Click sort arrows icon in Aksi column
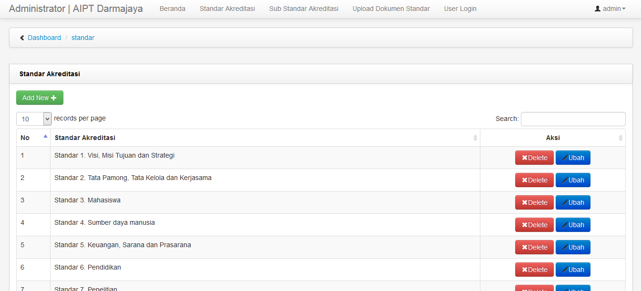Screen dimensions: 641x291 (621, 138)
